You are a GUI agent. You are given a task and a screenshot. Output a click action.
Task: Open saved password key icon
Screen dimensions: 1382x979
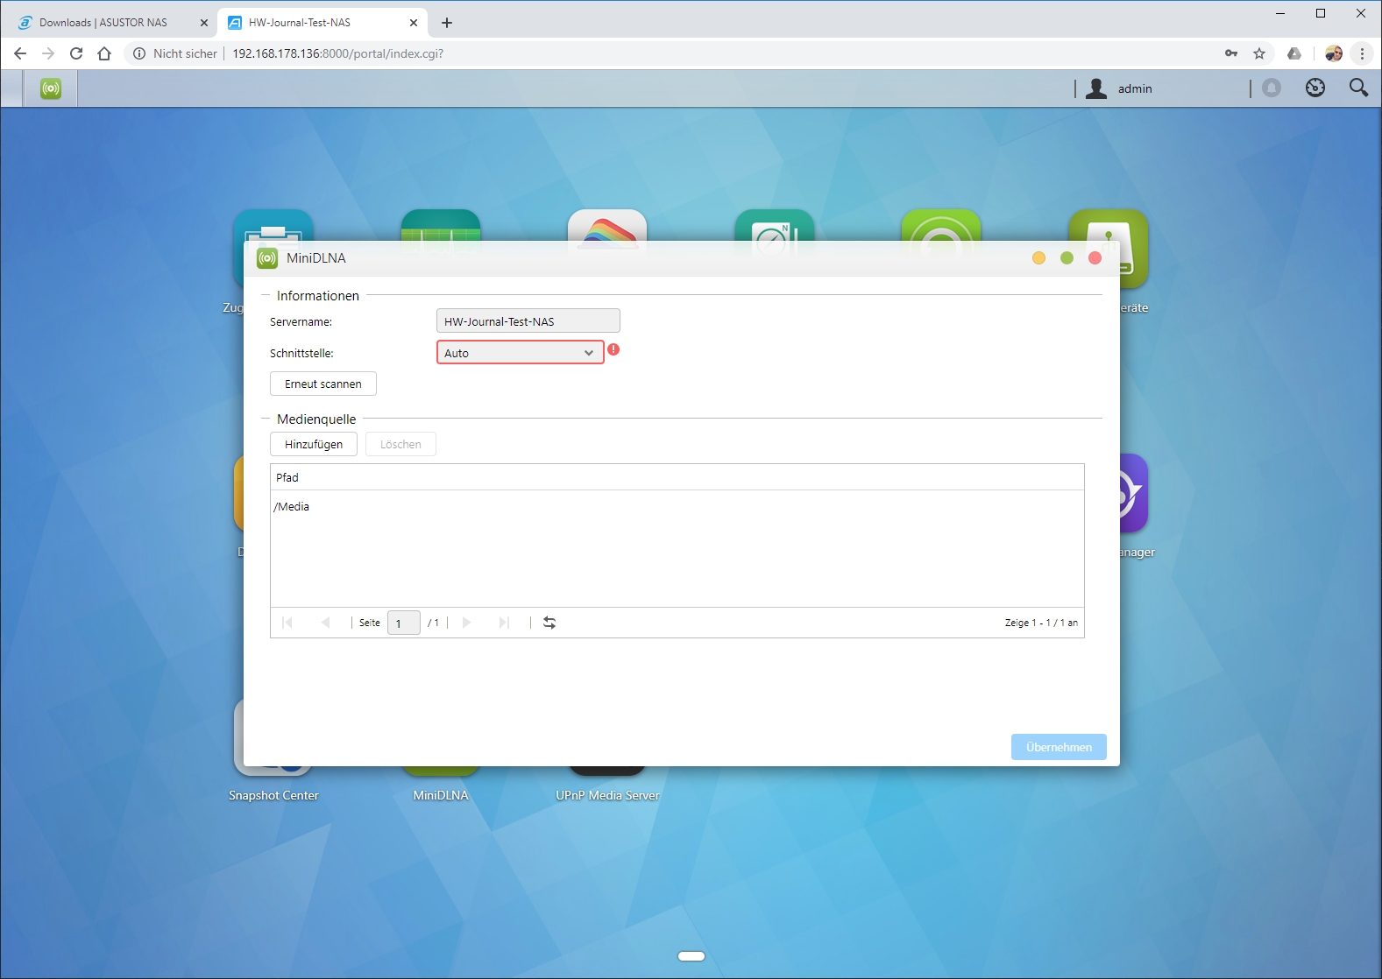1231,53
